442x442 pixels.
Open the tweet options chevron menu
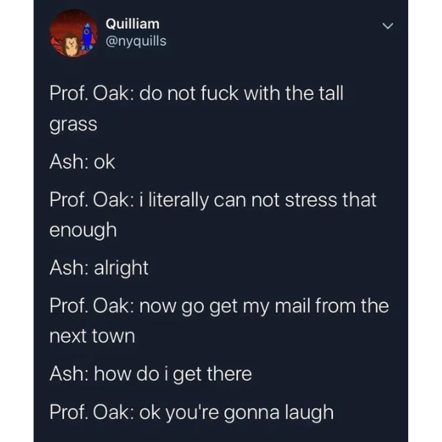pyautogui.click(x=387, y=26)
